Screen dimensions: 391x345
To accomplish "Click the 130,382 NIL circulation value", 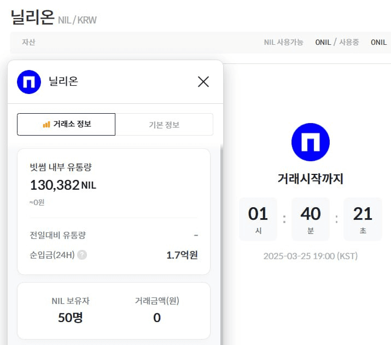I will (x=63, y=185).
